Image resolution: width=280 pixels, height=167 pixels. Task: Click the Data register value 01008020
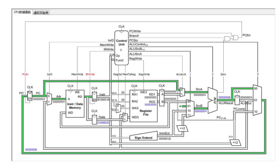(104, 123)
